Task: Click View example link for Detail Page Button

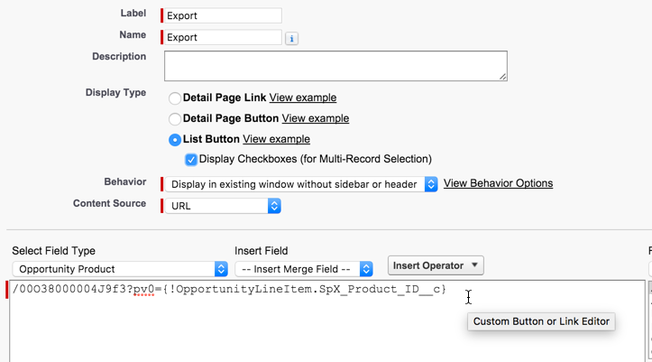Action: [x=315, y=118]
